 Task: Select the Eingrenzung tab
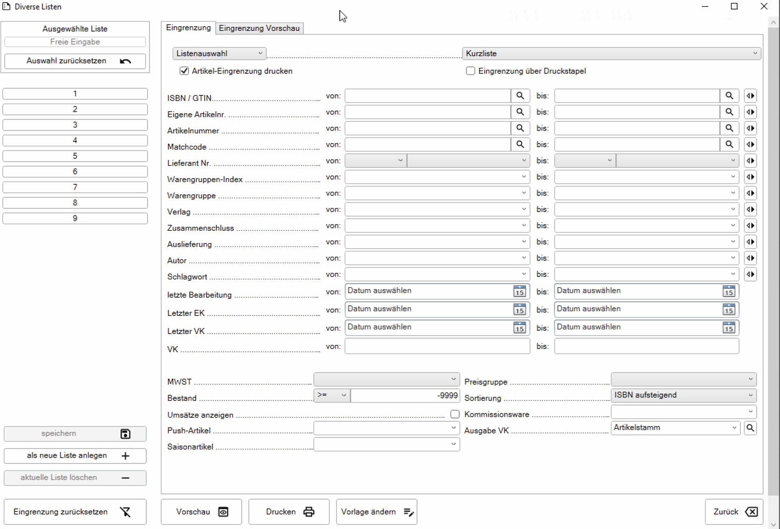(188, 28)
